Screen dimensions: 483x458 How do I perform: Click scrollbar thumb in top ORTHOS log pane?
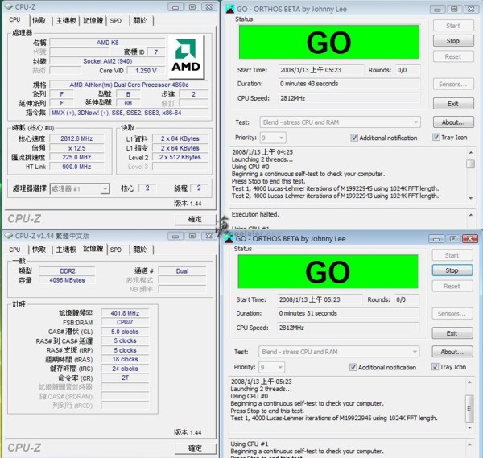pos(470,163)
